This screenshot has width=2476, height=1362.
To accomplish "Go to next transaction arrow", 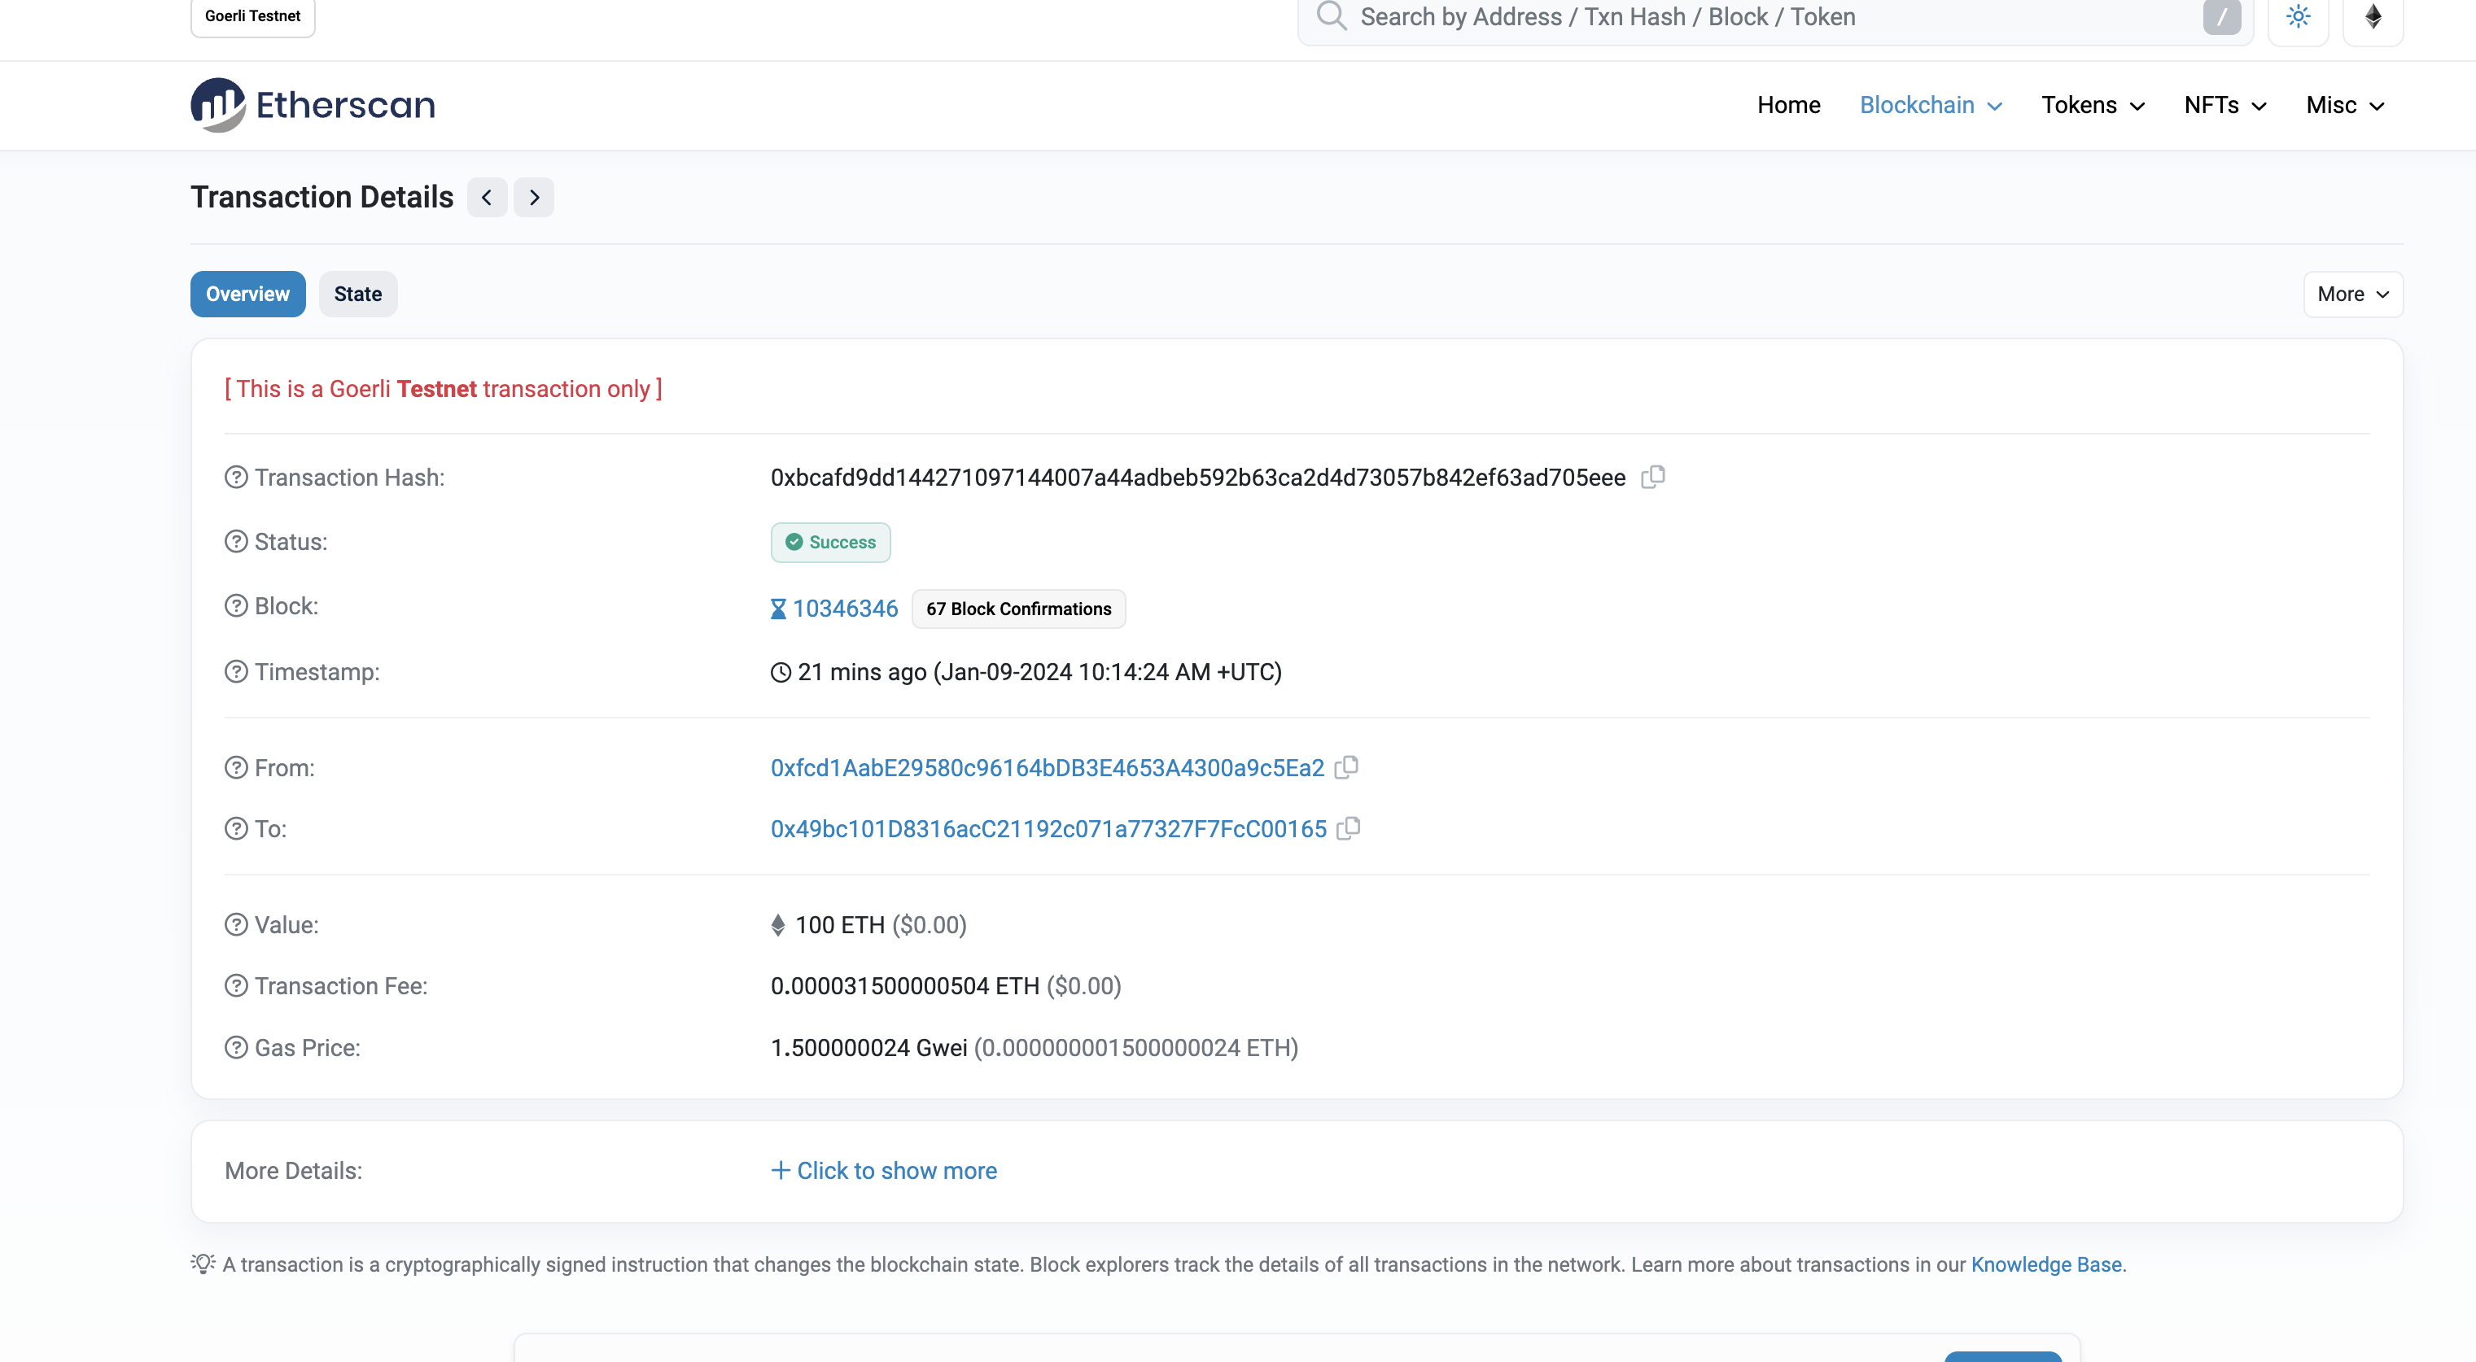I will pos(533,198).
